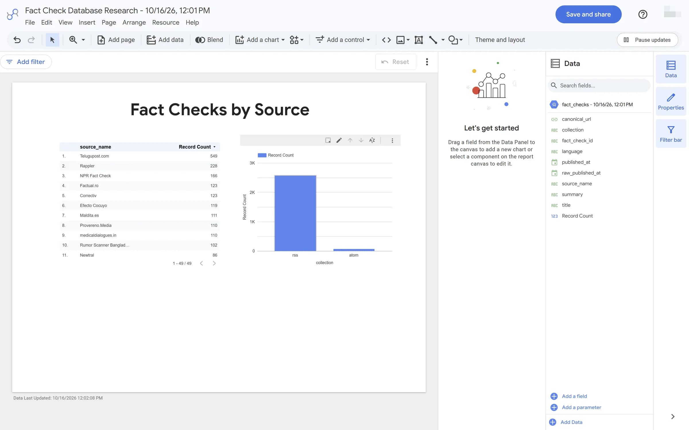Collapse the side panel with bottom chevron
The width and height of the screenshot is (689, 430).
[673, 417]
